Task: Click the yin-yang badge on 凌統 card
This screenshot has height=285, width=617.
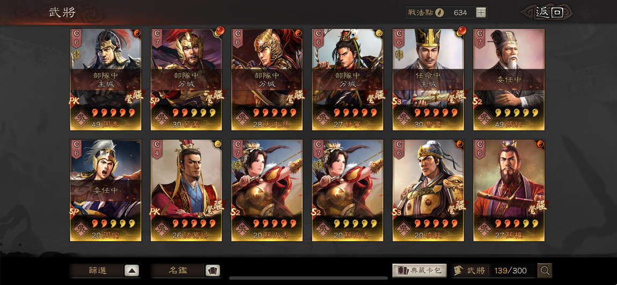Action: pyautogui.click(x=460, y=144)
